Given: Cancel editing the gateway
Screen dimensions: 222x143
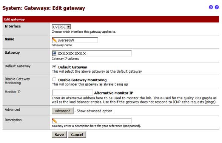Looking at the screenshot, I should pos(77,135).
